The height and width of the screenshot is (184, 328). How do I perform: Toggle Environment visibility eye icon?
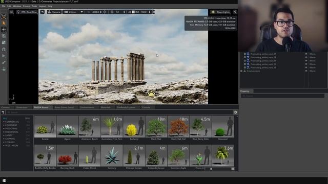306,71
